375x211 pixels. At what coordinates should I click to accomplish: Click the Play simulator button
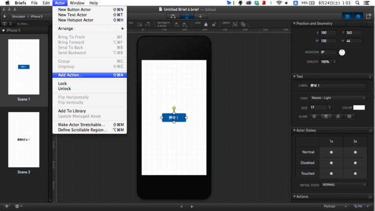(x=4, y=16)
